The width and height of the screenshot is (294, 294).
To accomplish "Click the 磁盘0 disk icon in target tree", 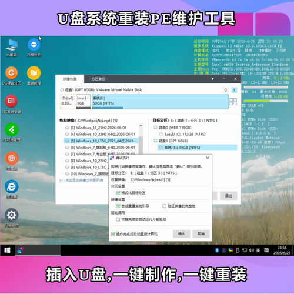I will coord(155,128).
